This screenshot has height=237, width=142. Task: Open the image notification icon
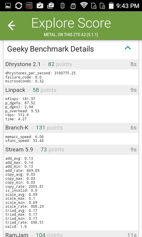tap(8, 6)
